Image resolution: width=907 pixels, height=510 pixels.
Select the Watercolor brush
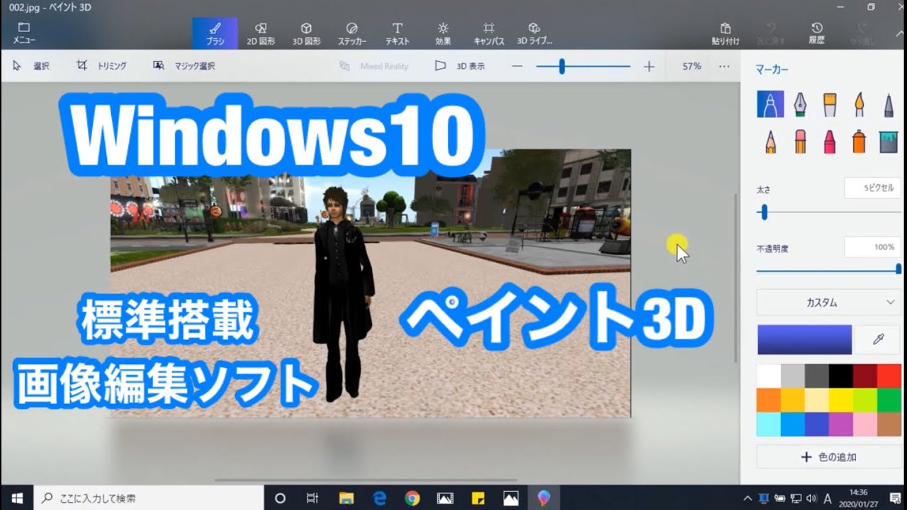[x=859, y=104]
